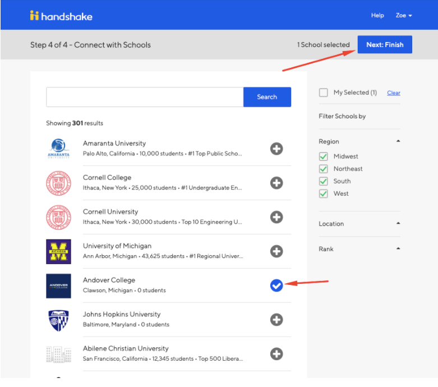Open the Zoe account dropdown
Viewport: 438px width, 387px height.
pyautogui.click(x=404, y=15)
